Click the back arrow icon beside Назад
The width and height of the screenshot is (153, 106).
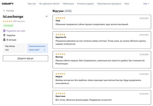click(4, 11)
